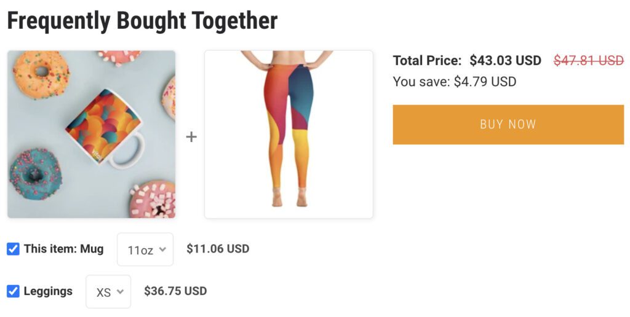Open the mug product photo

tap(91, 134)
